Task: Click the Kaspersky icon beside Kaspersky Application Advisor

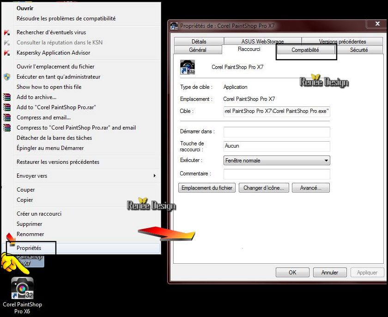Action: (7, 53)
